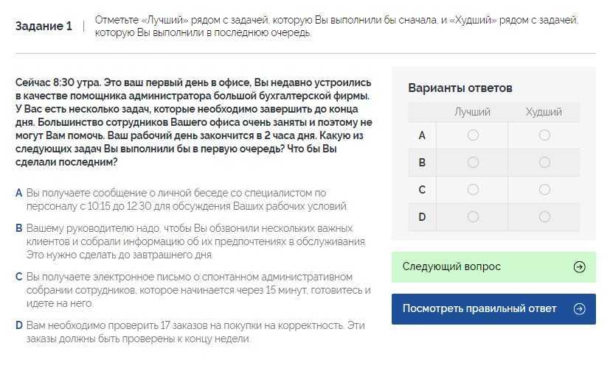The height and width of the screenshot is (368, 610).
Task: Click the Лучший column header
Action: 473,112
